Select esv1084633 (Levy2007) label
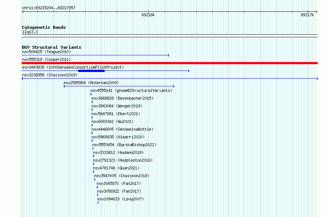 (x=121, y=199)
